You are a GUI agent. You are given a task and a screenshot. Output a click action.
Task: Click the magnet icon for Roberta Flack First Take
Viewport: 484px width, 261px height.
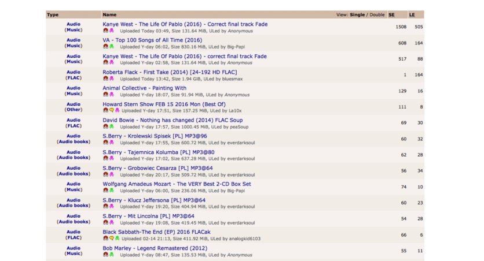point(105,79)
